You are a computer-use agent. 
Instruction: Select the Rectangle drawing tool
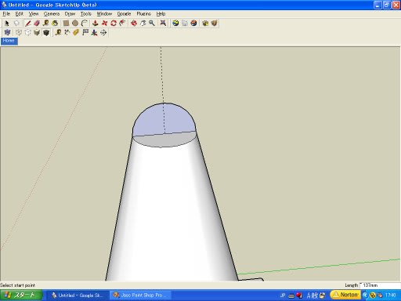pos(66,24)
